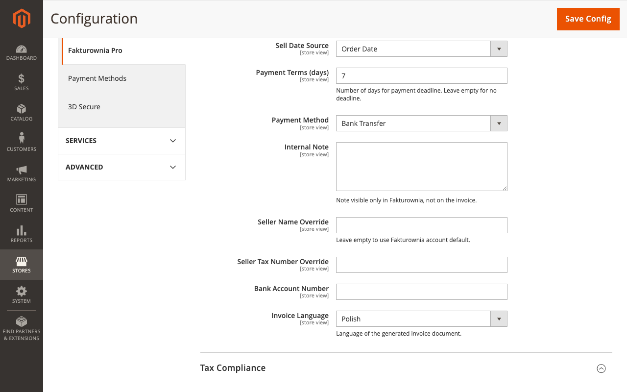
Task: Collapse the Tax Compliance section
Action: (x=601, y=368)
